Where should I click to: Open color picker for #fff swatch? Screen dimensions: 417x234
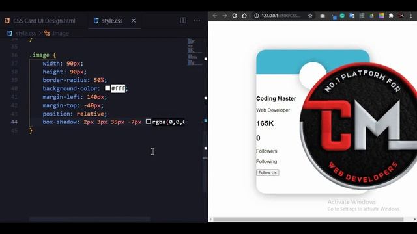(x=108, y=88)
